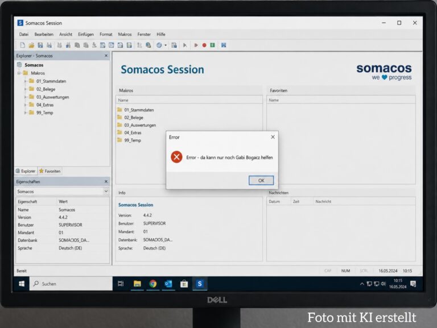The width and height of the screenshot is (437, 328).
Task: Click the Benutzer row in Eigenschaften table
Action: 63,225
